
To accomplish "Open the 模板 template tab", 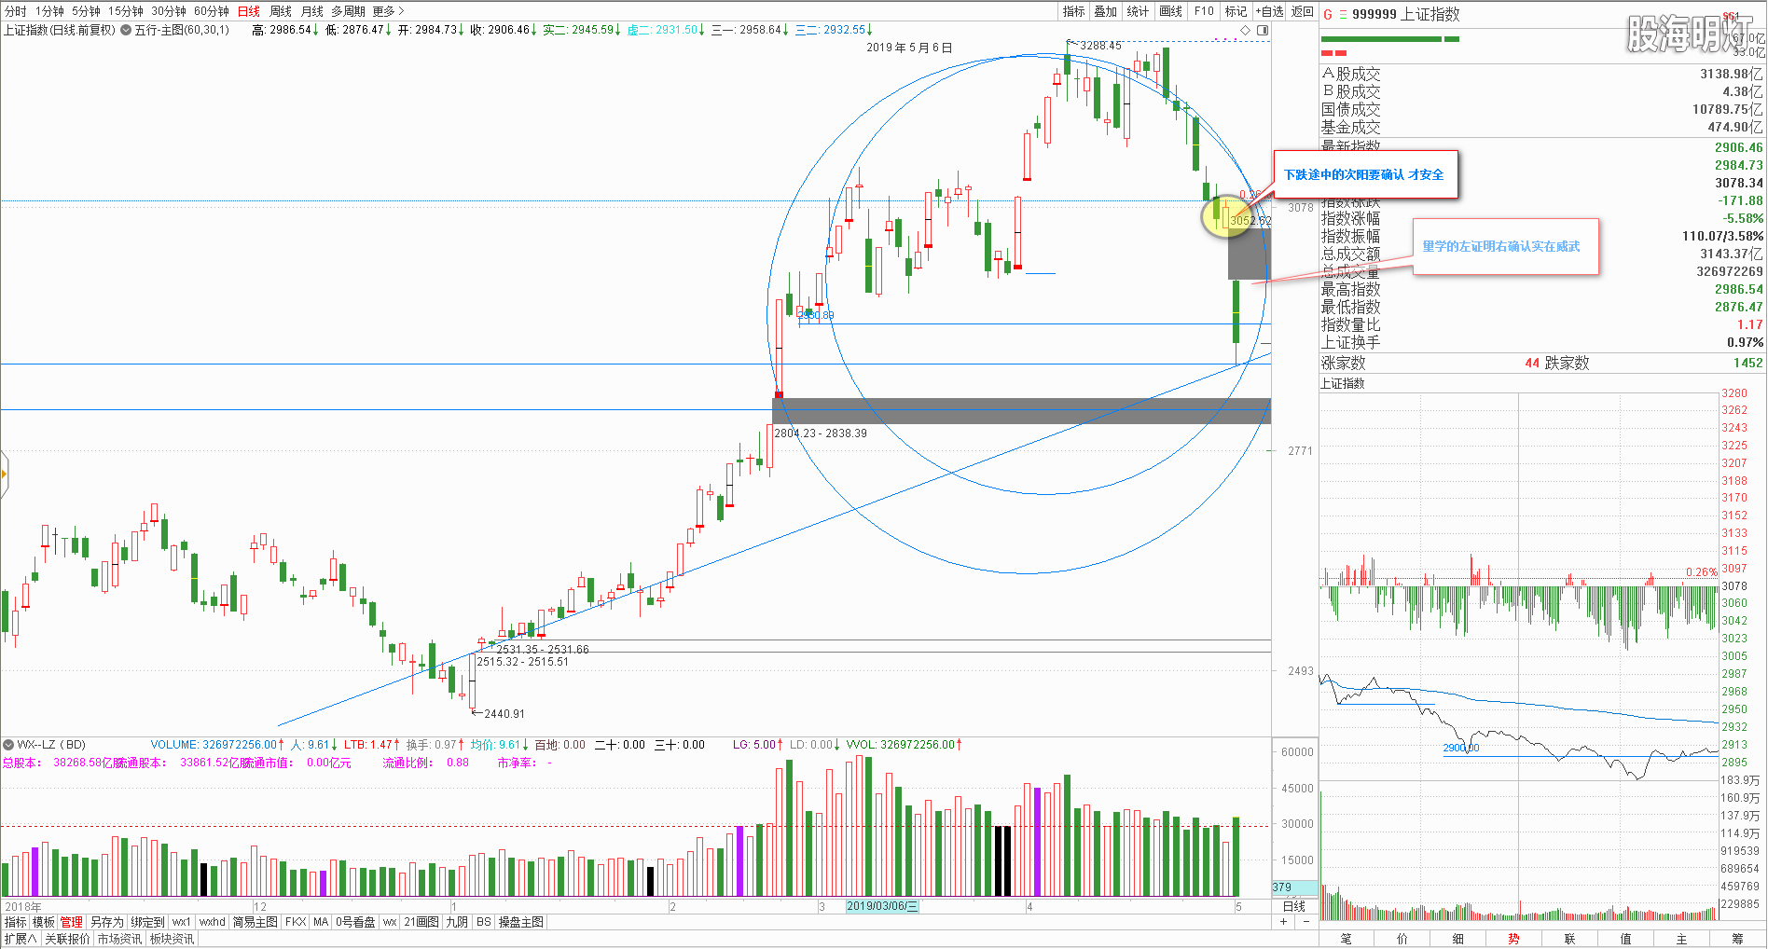I will click(44, 922).
